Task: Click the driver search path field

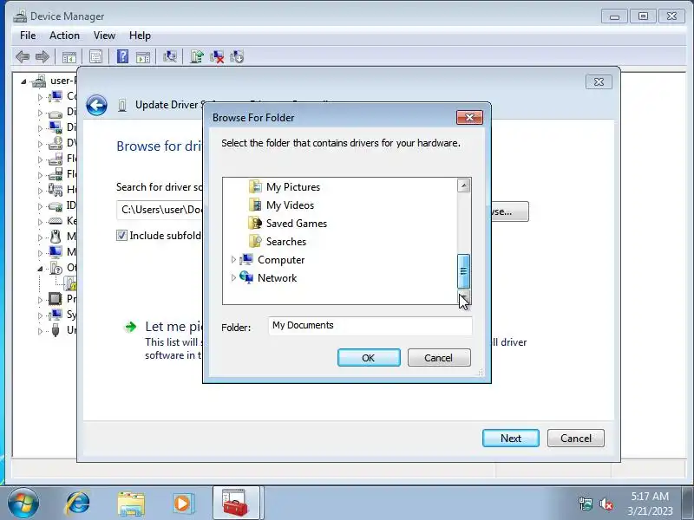Action: point(160,210)
